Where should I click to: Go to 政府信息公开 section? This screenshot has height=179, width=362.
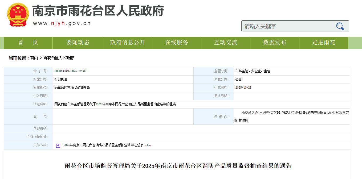click(x=128, y=43)
